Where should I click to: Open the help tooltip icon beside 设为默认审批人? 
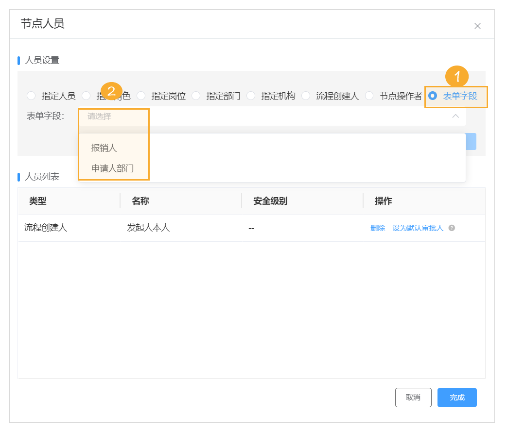pos(451,227)
